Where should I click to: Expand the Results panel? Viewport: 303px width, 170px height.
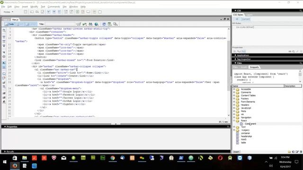click(x=5, y=152)
